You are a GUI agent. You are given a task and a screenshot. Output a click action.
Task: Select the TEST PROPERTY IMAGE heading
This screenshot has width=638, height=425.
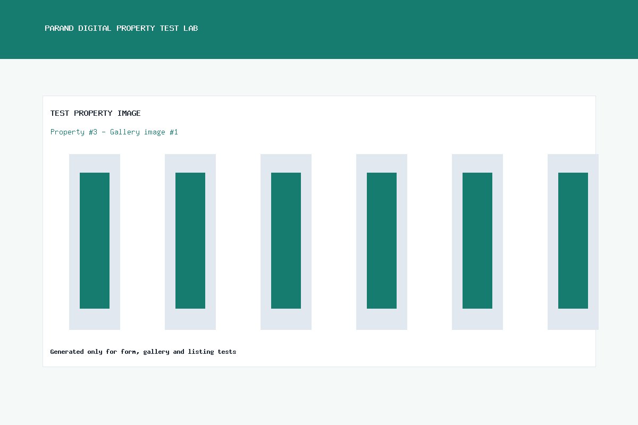pos(96,113)
